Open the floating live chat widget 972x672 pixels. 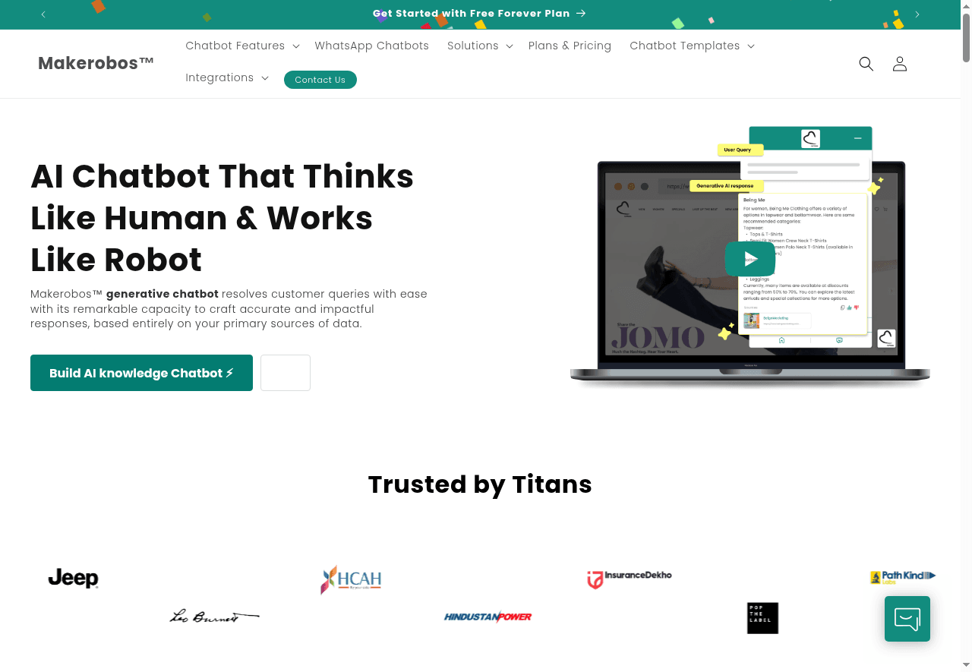(x=907, y=619)
